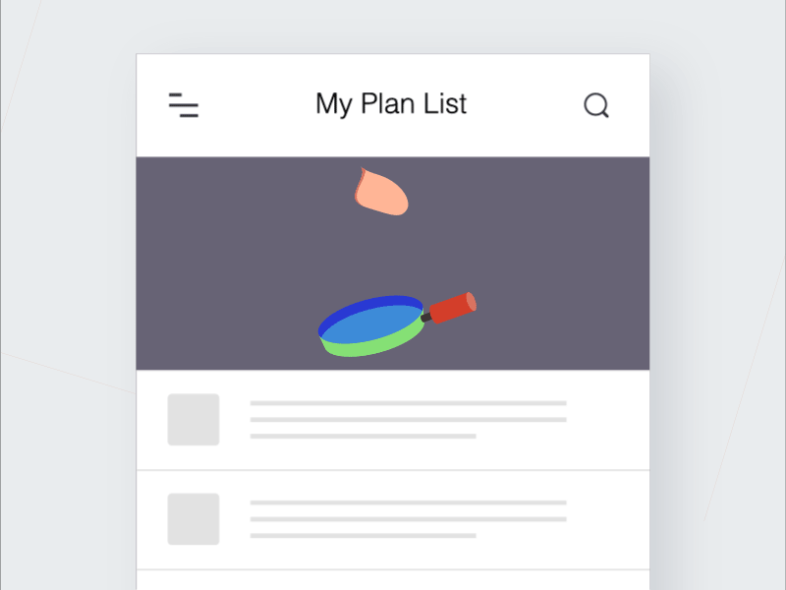Tap the search magnifier icon
The height and width of the screenshot is (590, 786).
tap(596, 105)
